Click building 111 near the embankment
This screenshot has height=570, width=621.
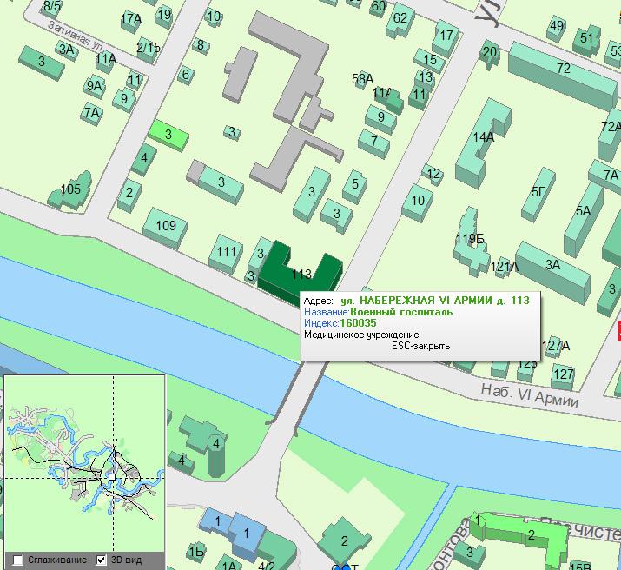tap(226, 252)
